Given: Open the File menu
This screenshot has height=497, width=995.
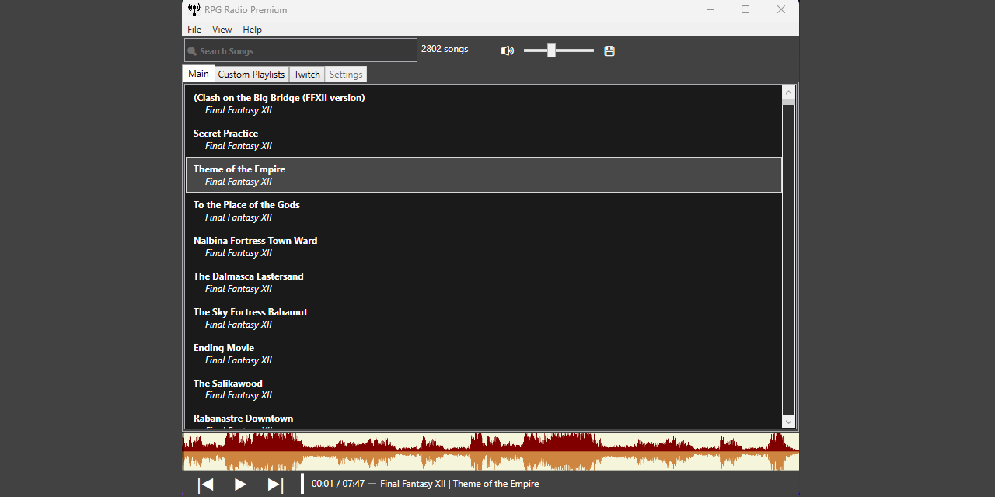Looking at the screenshot, I should 194,29.
